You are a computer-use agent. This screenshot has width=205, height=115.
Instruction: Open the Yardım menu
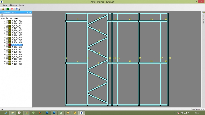(x=22, y=5)
